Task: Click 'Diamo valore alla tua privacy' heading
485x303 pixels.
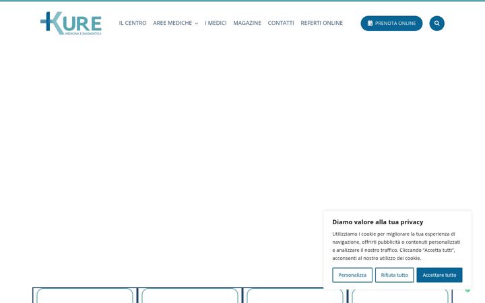Action: (x=378, y=222)
